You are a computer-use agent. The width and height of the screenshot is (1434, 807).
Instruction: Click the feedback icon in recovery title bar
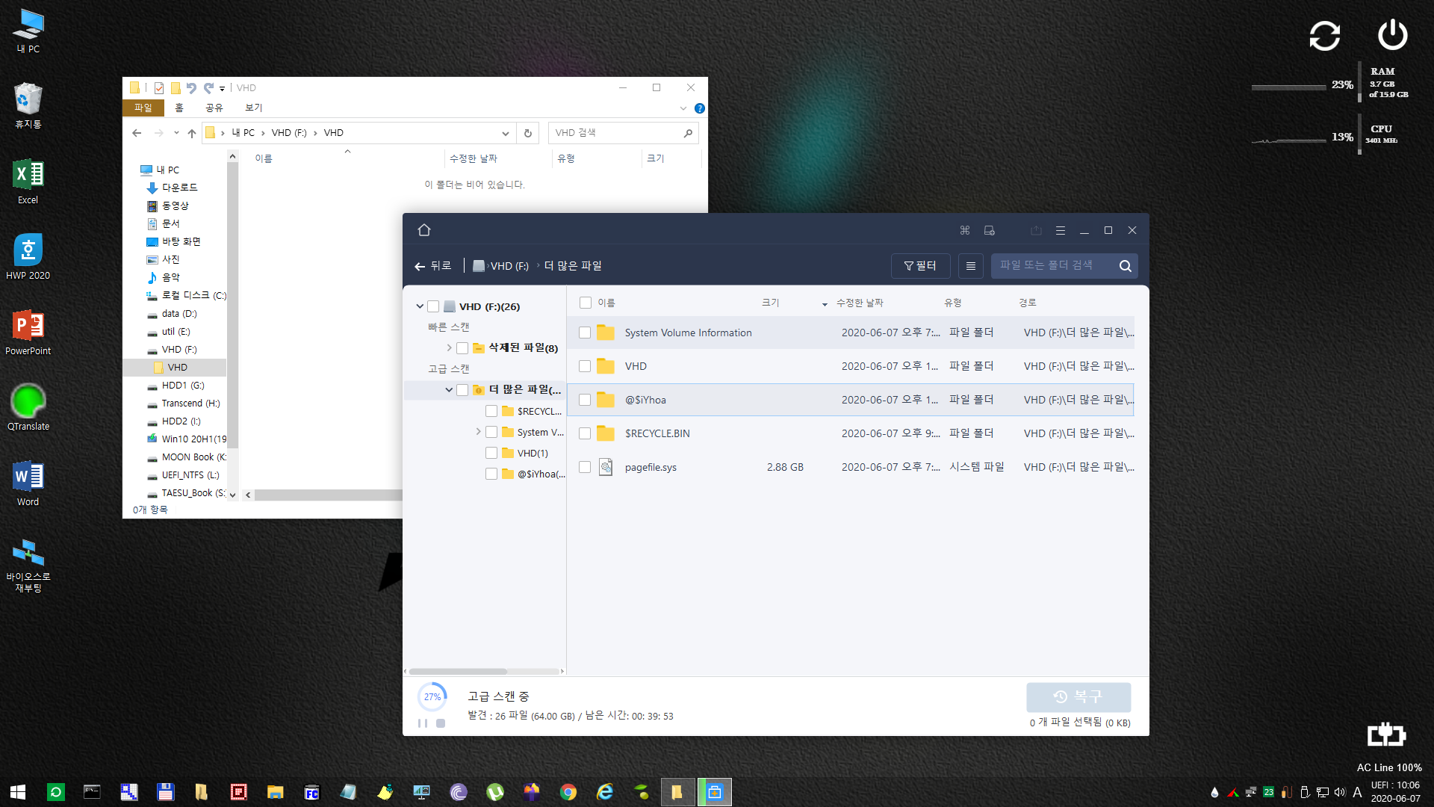point(989,230)
